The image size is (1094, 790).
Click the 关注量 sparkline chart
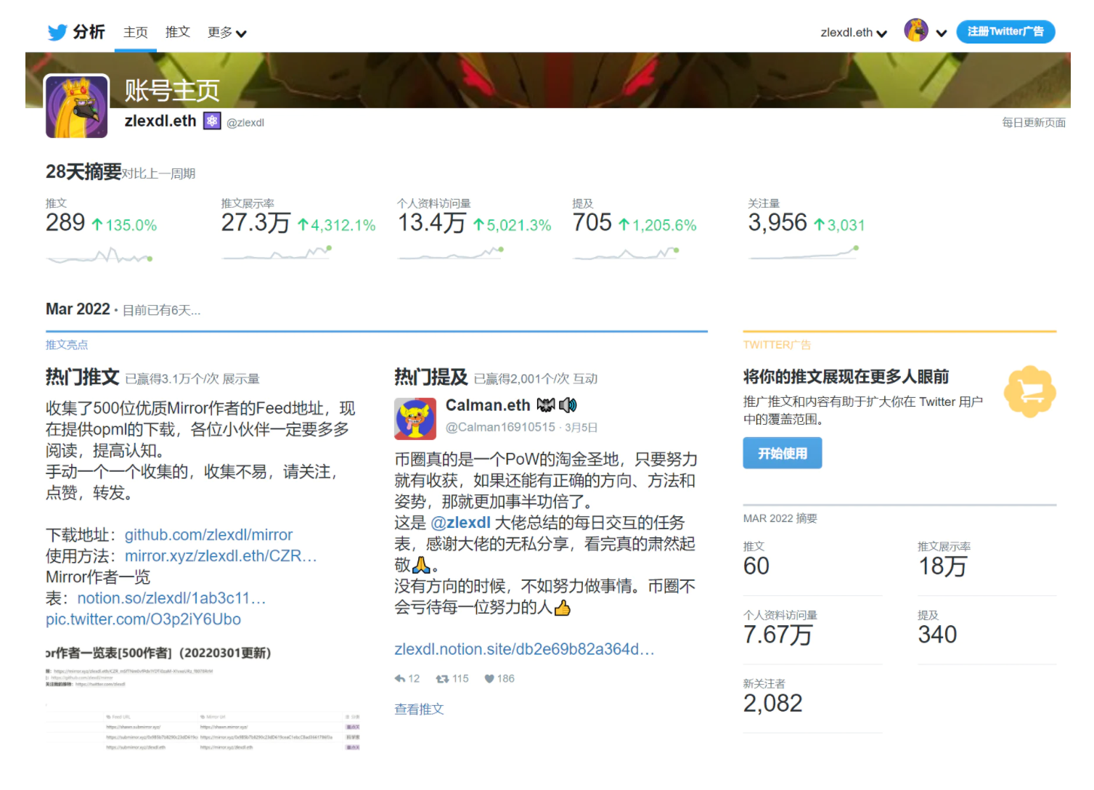pyautogui.click(x=804, y=253)
